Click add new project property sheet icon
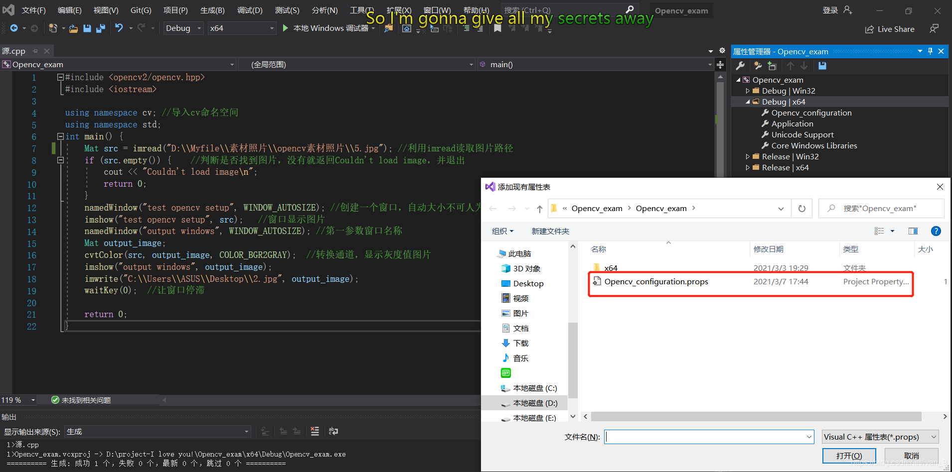This screenshot has width=952, height=472. tap(758, 66)
